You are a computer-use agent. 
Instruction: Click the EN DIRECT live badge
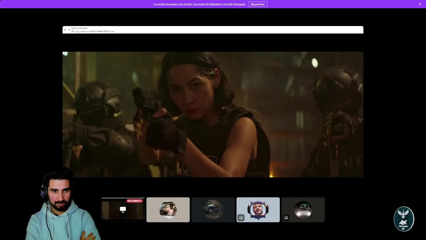[134, 201]
